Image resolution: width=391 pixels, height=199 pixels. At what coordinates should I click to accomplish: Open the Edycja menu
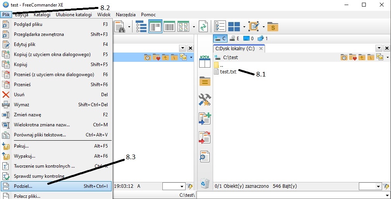(x=21, y=15)
